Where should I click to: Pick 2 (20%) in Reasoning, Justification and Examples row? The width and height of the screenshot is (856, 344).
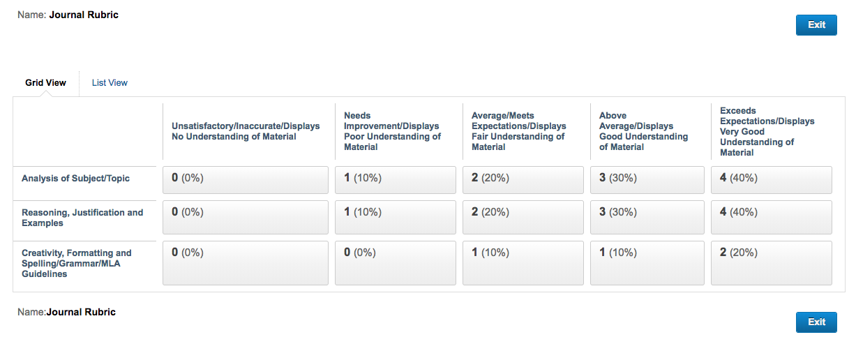[523, 218]
